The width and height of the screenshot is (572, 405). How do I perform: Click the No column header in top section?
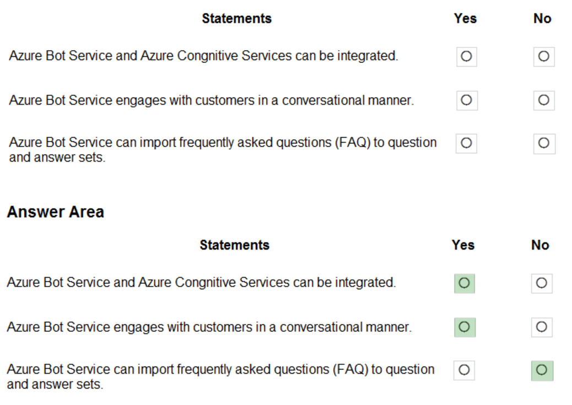(542, 18)
